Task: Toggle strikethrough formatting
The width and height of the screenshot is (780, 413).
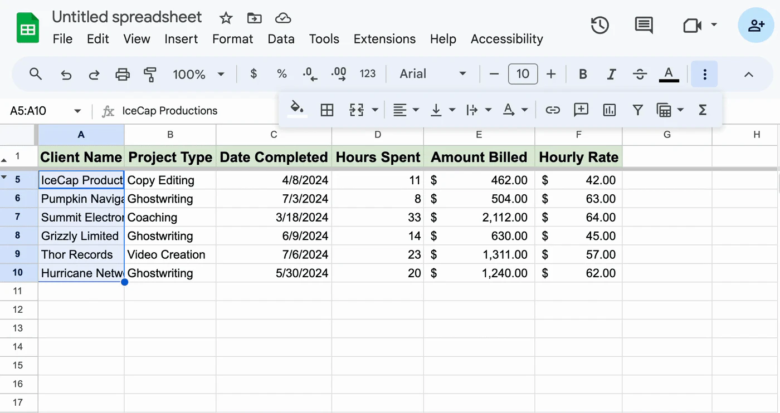Action: pyautogui.click(x=640, y=74)
